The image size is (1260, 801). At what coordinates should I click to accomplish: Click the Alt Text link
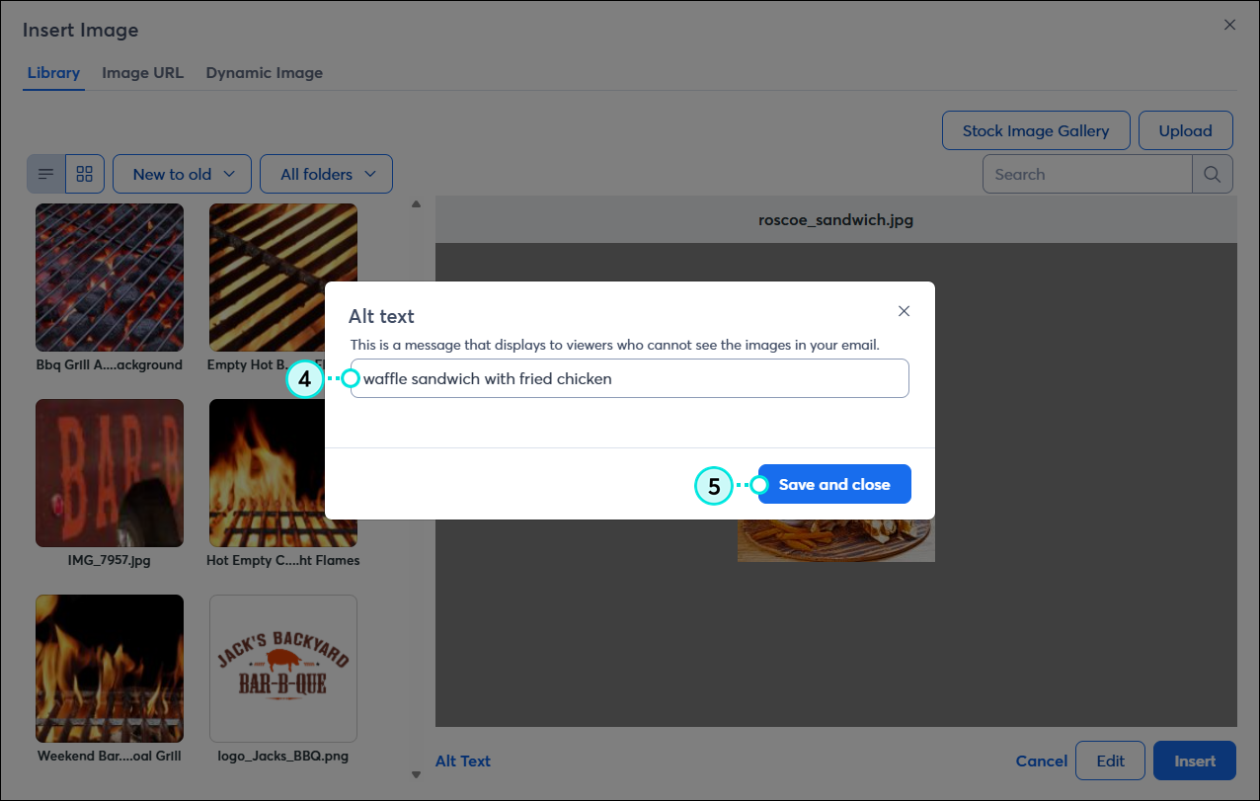(463, 761)
